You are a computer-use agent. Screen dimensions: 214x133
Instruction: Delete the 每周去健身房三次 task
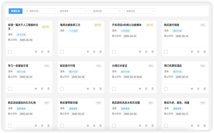click(x=101, y=52)
